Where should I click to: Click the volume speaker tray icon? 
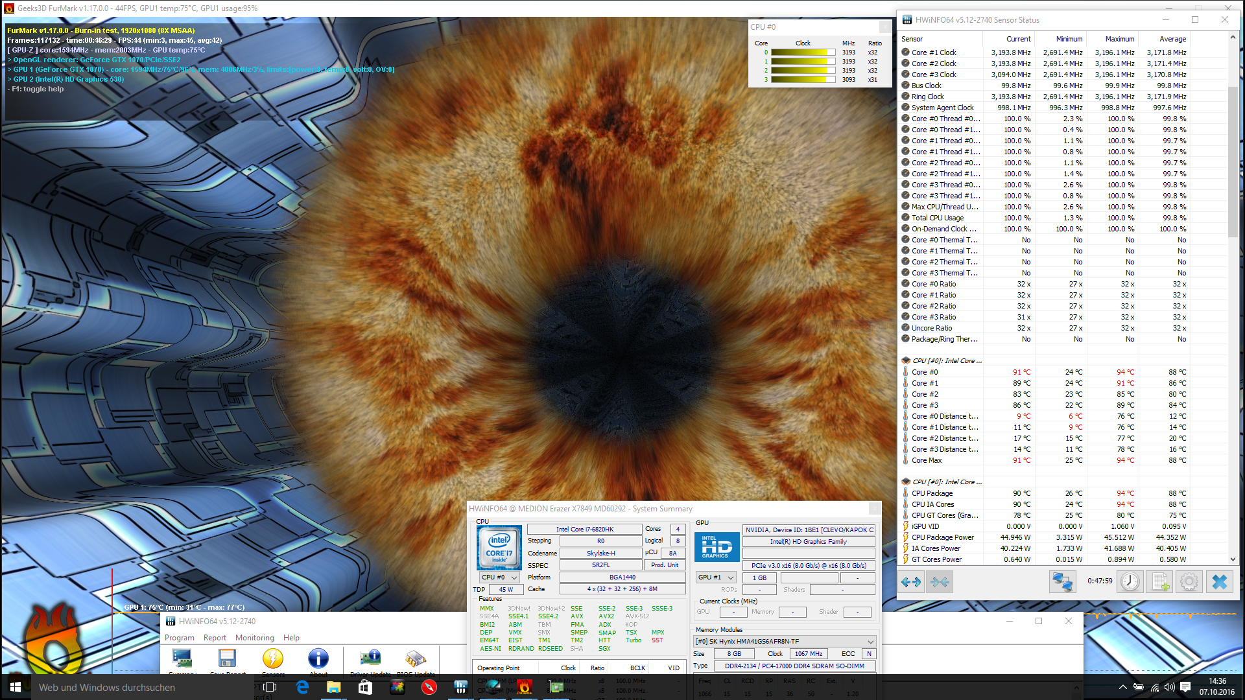[x=1169, y=687]
